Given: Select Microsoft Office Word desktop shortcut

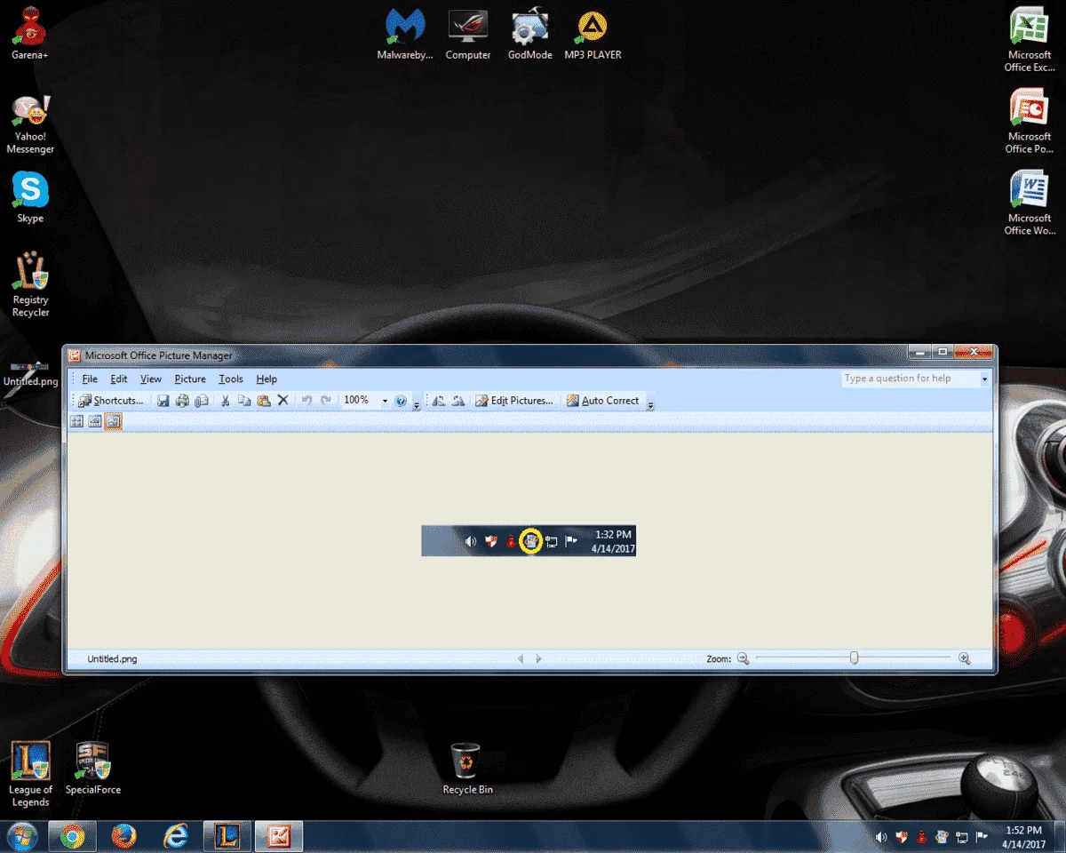Looking at the screenshot, I should 1030,203.
